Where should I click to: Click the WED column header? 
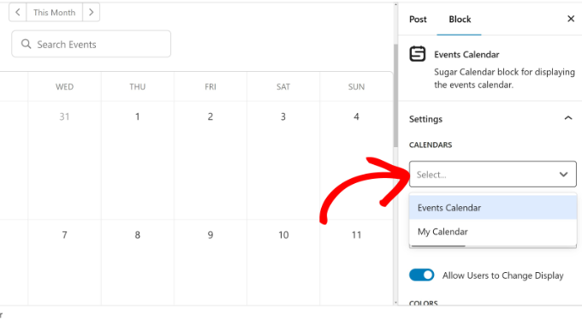[x=64, y=87]
